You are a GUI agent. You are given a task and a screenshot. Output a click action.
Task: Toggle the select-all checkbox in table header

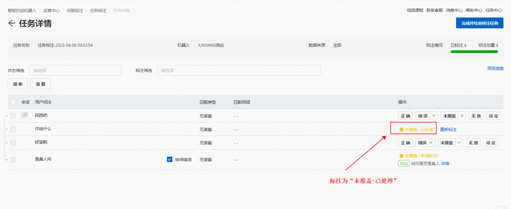click(x=13, y=102)
